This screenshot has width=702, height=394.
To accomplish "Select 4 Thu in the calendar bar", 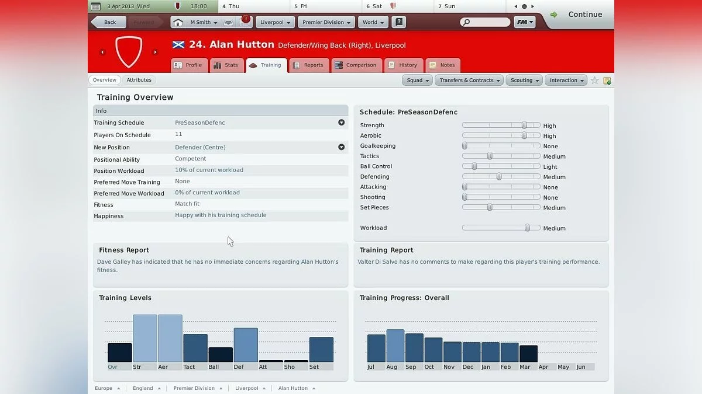I will [254, 6].
